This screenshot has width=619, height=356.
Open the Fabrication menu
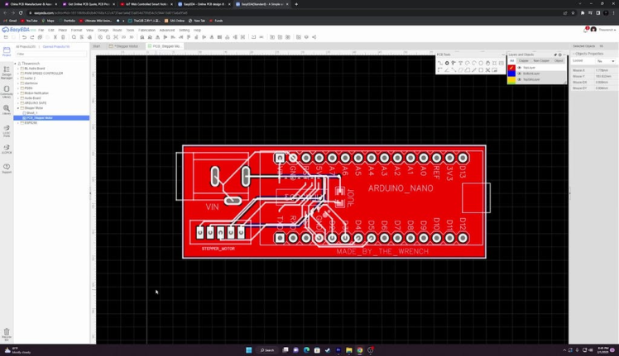click(146, 30)
